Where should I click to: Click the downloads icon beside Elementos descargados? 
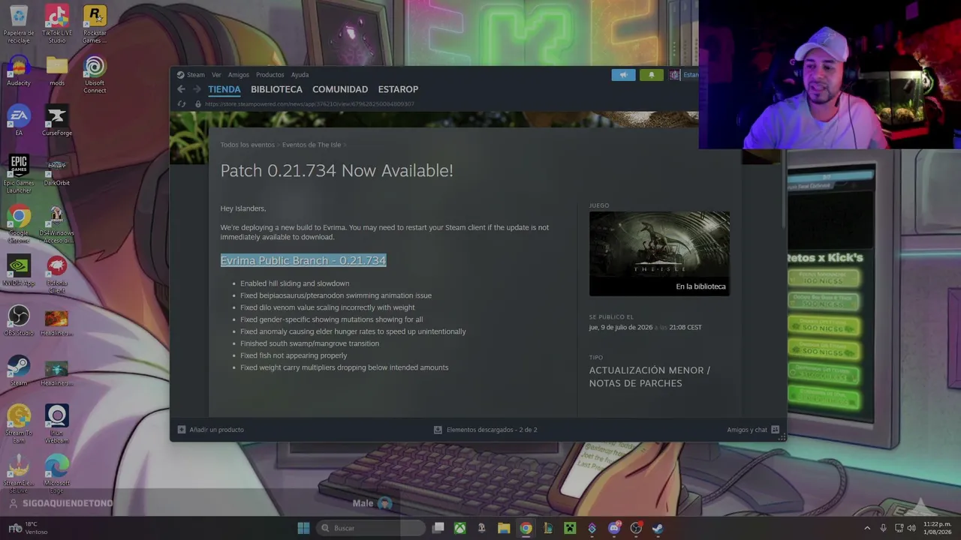point(438,430)
